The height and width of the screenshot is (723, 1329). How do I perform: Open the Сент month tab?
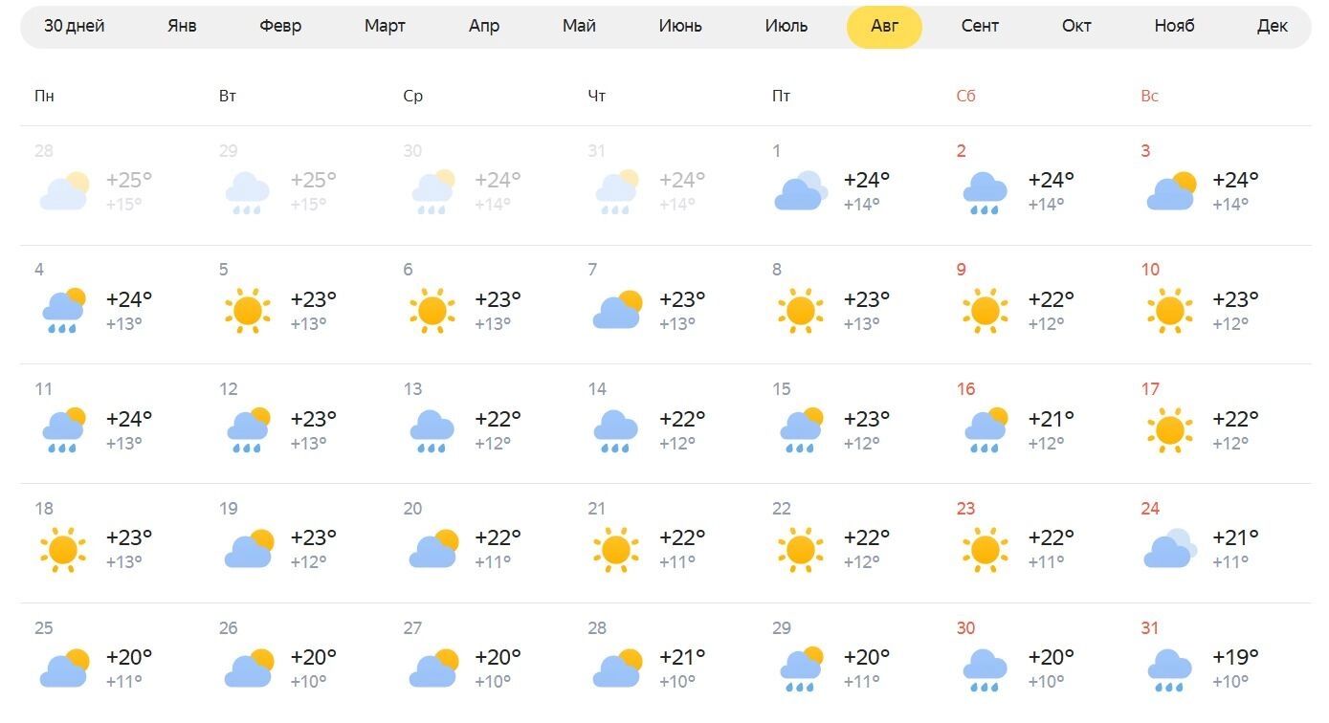coord(980,26)
